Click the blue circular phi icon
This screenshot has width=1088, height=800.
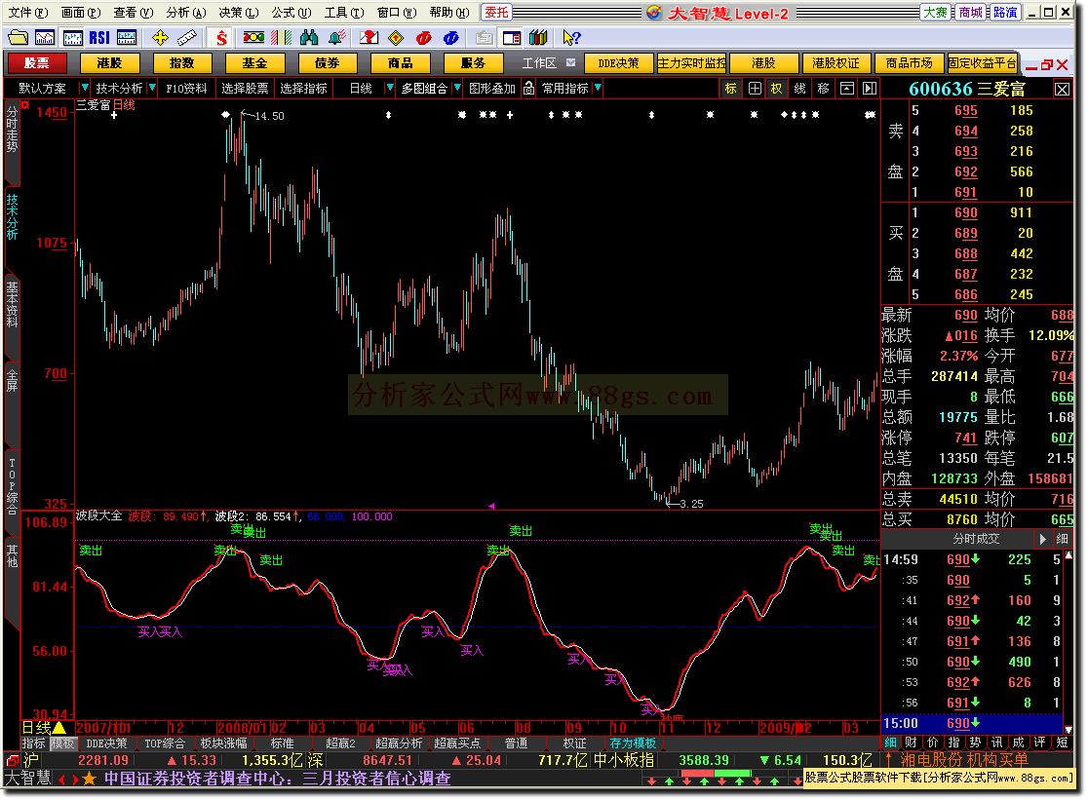451,37
